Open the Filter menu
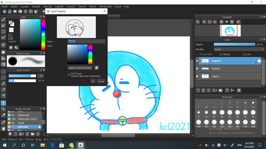266x149 pixels. click(x=36, y=6)
